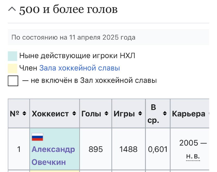Click the light blue active players swatch
The image size is (217, 172).
[12, 56]
